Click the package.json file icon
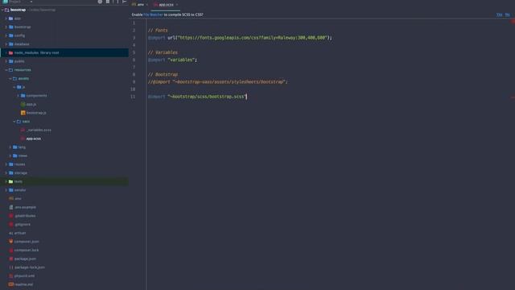The image size is (515, 290). tap(10, 259)
